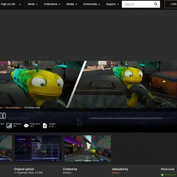
Task: Open the Miscellaneous breadcrumb link
Action: coord(13,107)
